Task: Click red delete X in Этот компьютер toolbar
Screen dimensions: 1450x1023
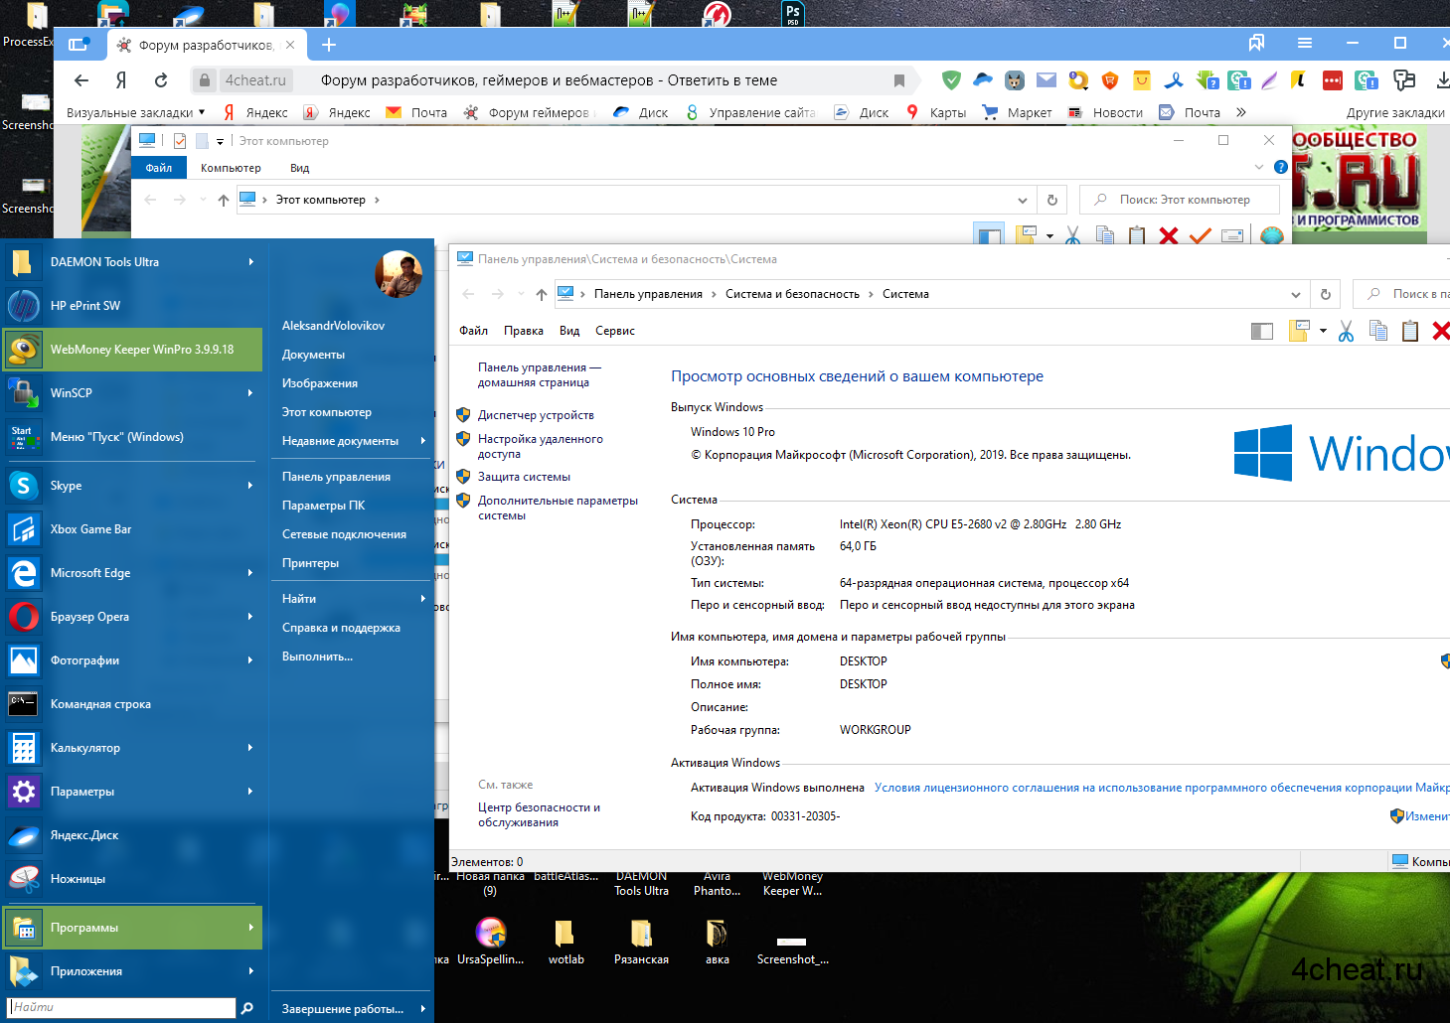Action: pos(1169,236)
